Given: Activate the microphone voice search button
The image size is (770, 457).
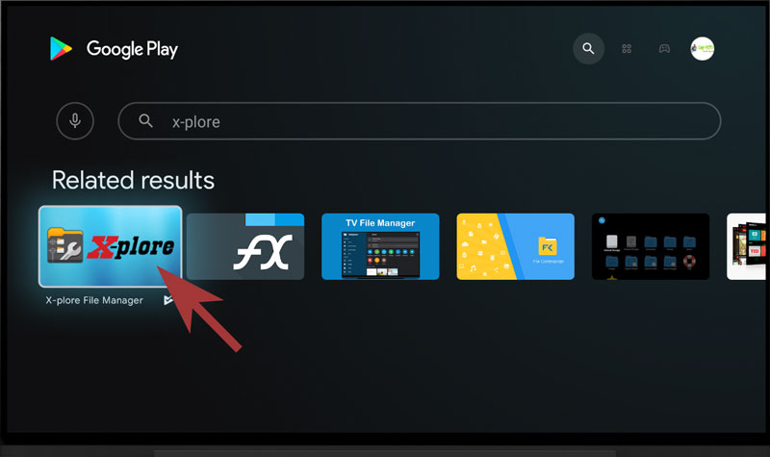Looking at the screenshot, I should pyautogui.click(x=75, y=121).
